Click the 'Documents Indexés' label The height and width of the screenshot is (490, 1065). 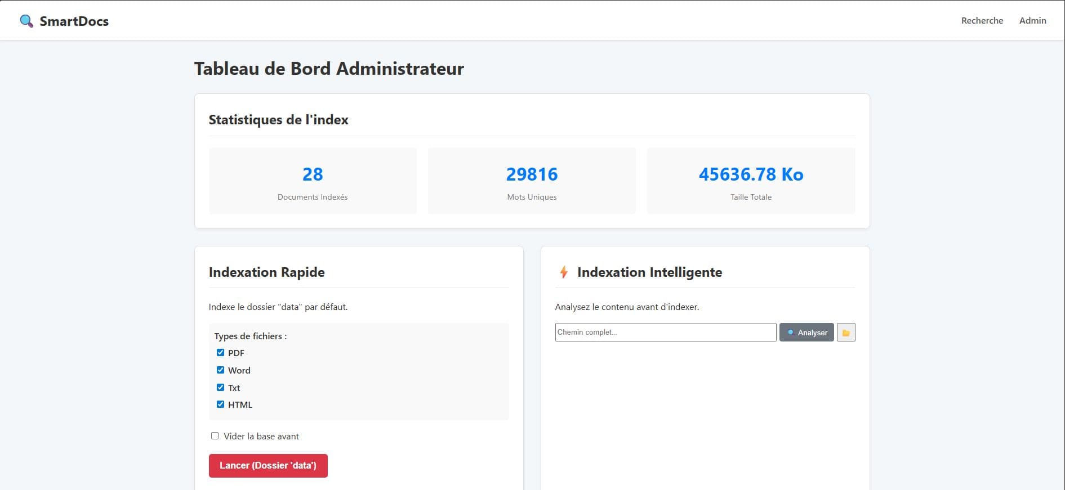[313, 197]
